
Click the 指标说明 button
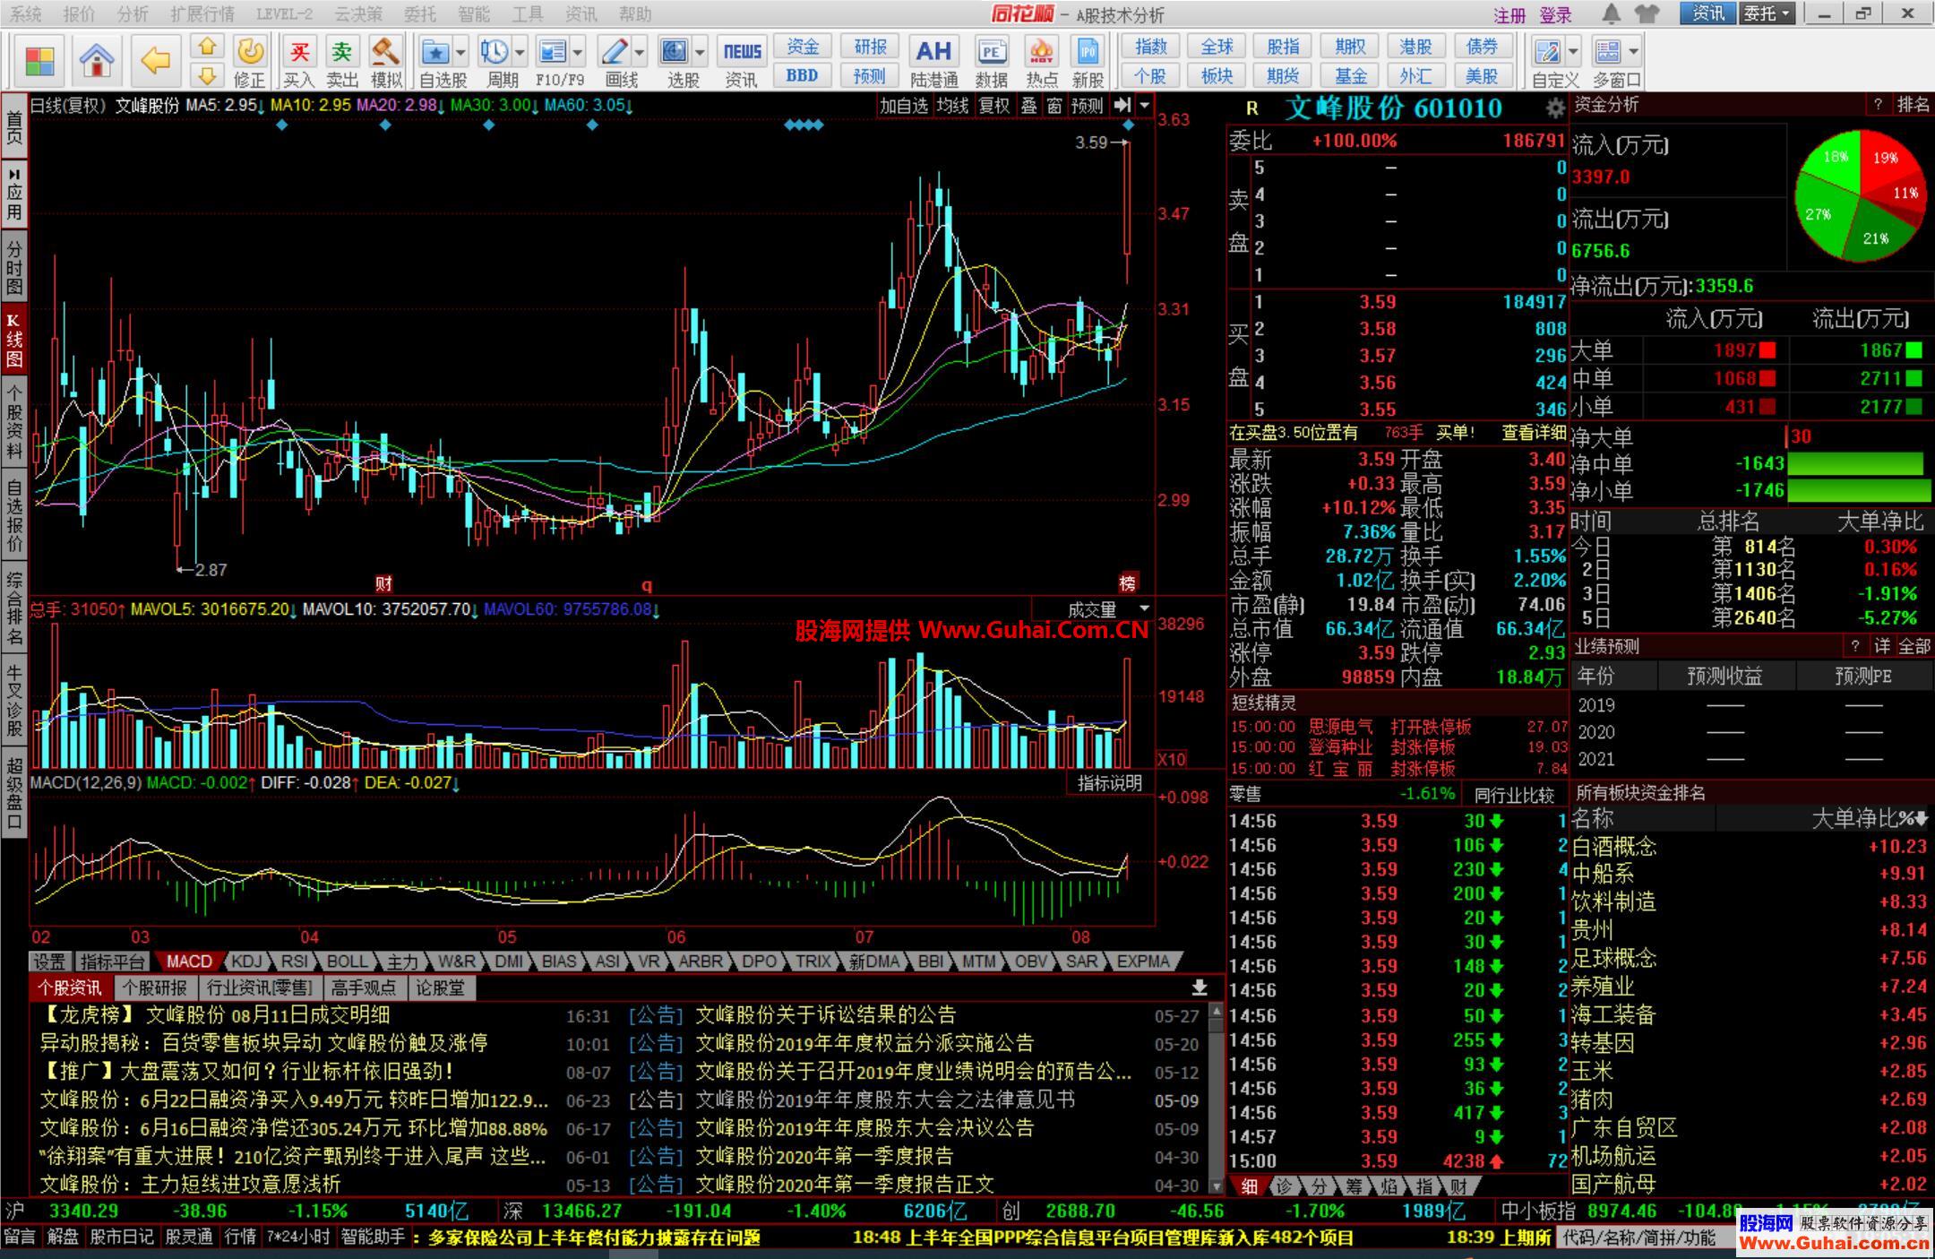[x=1110, y=783]
